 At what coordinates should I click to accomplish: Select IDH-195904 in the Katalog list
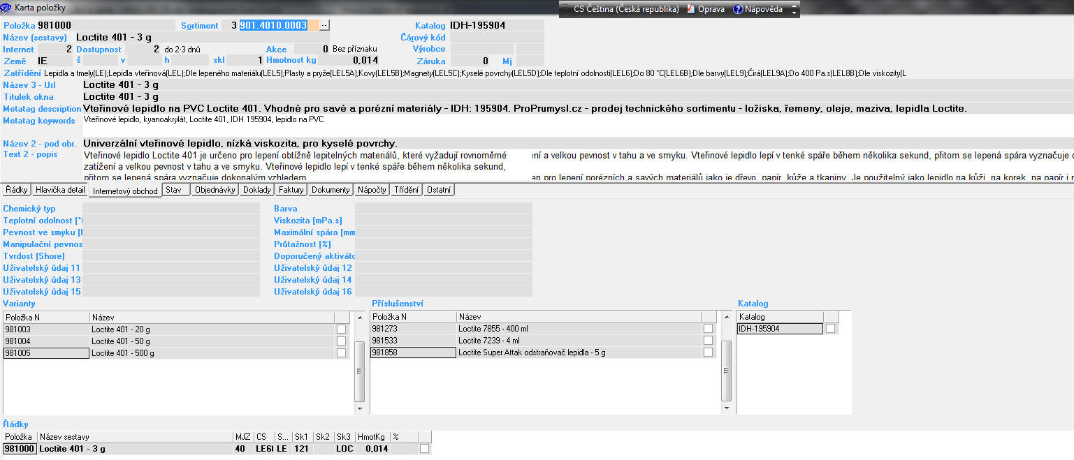pos(780,329)
